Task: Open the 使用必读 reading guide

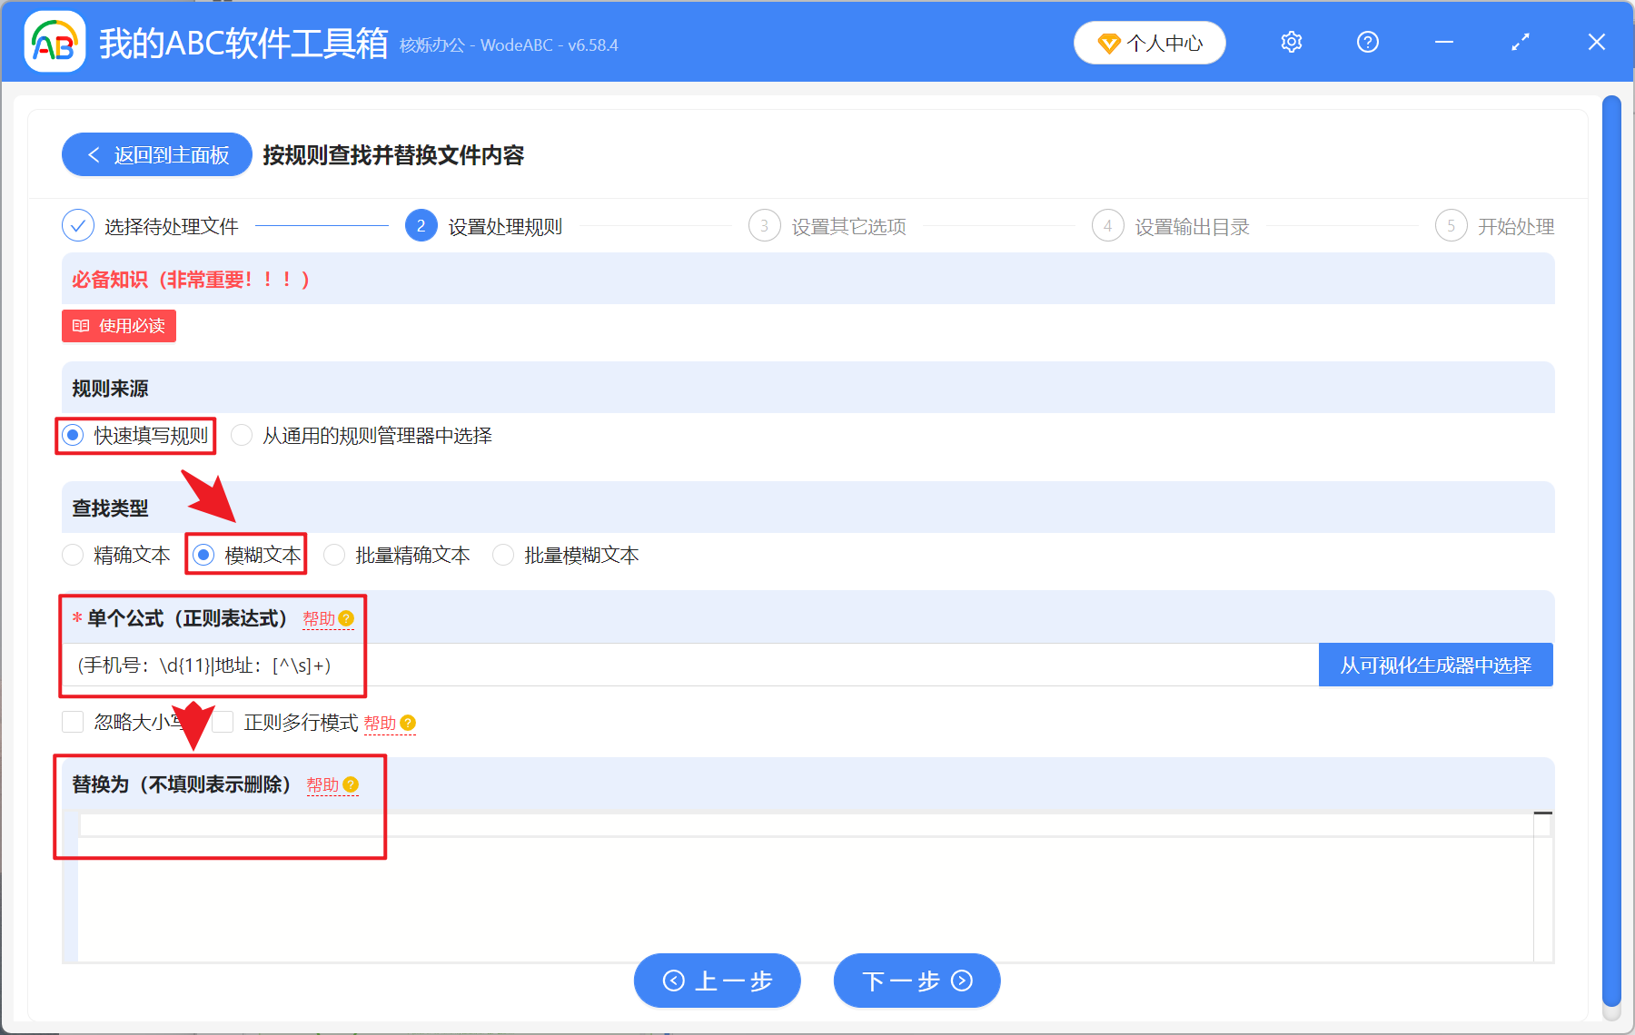Action: tap(118, 326)
